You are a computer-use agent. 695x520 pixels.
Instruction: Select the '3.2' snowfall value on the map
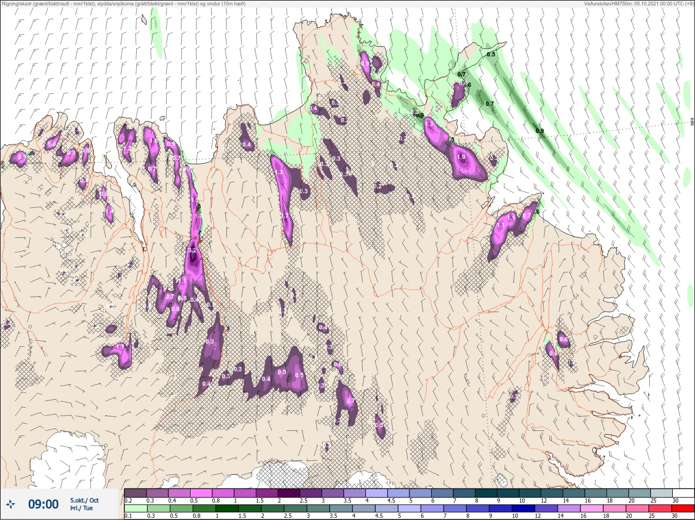pyautogui.click(x=192, y=251)
